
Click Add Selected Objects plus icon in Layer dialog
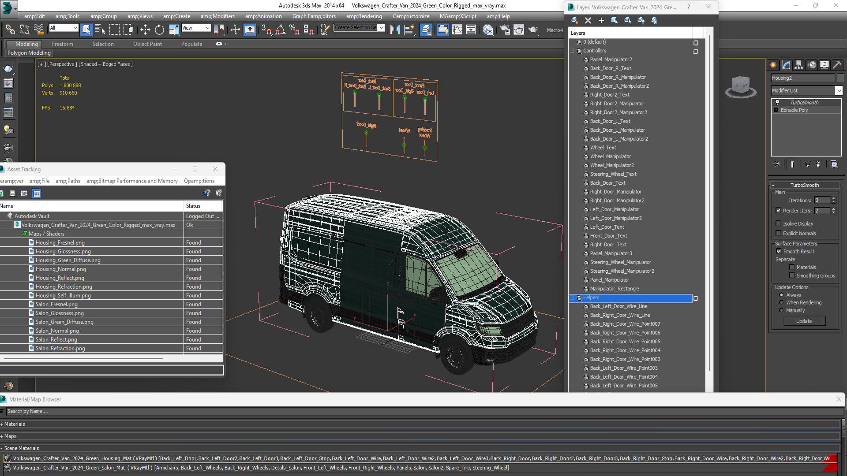(x=601, y=20)
